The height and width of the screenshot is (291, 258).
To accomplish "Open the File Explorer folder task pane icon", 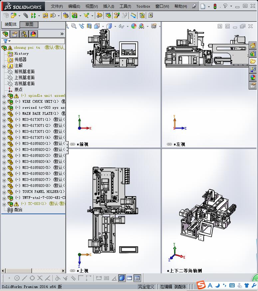I will pos(253,61).
